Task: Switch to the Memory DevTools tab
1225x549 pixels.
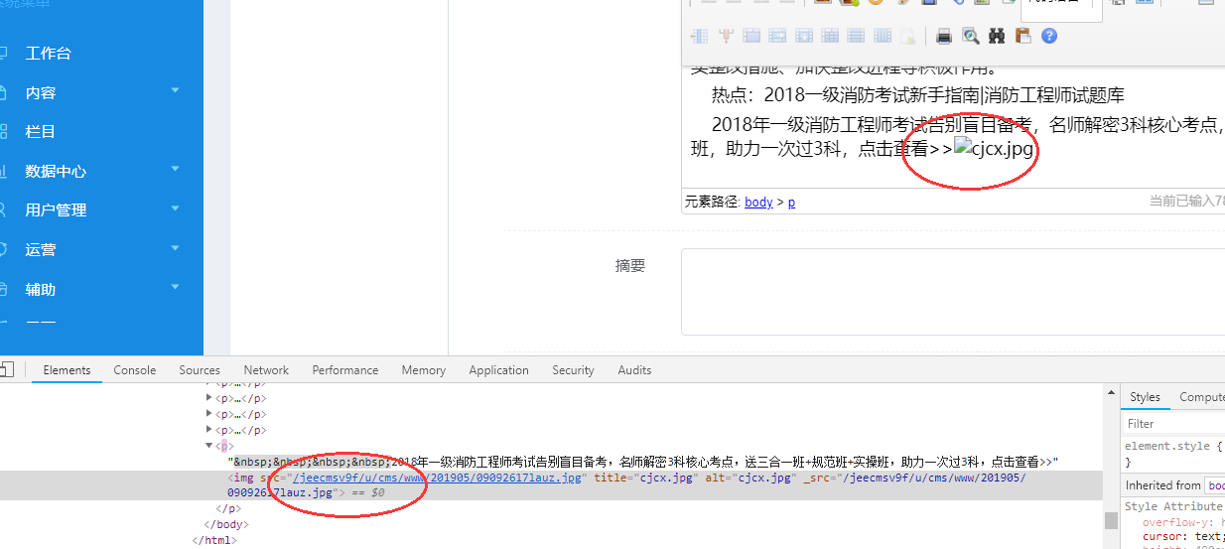Action: click(x=424, y=370)
